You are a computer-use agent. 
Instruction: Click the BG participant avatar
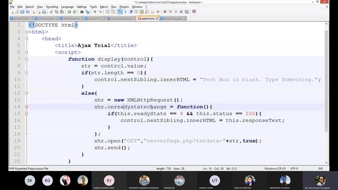tap(48, 180)
